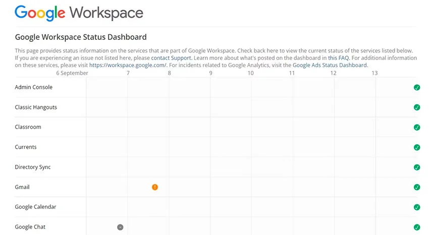Click the green Classic Hangouts status checkmark

tap(417, 107)
